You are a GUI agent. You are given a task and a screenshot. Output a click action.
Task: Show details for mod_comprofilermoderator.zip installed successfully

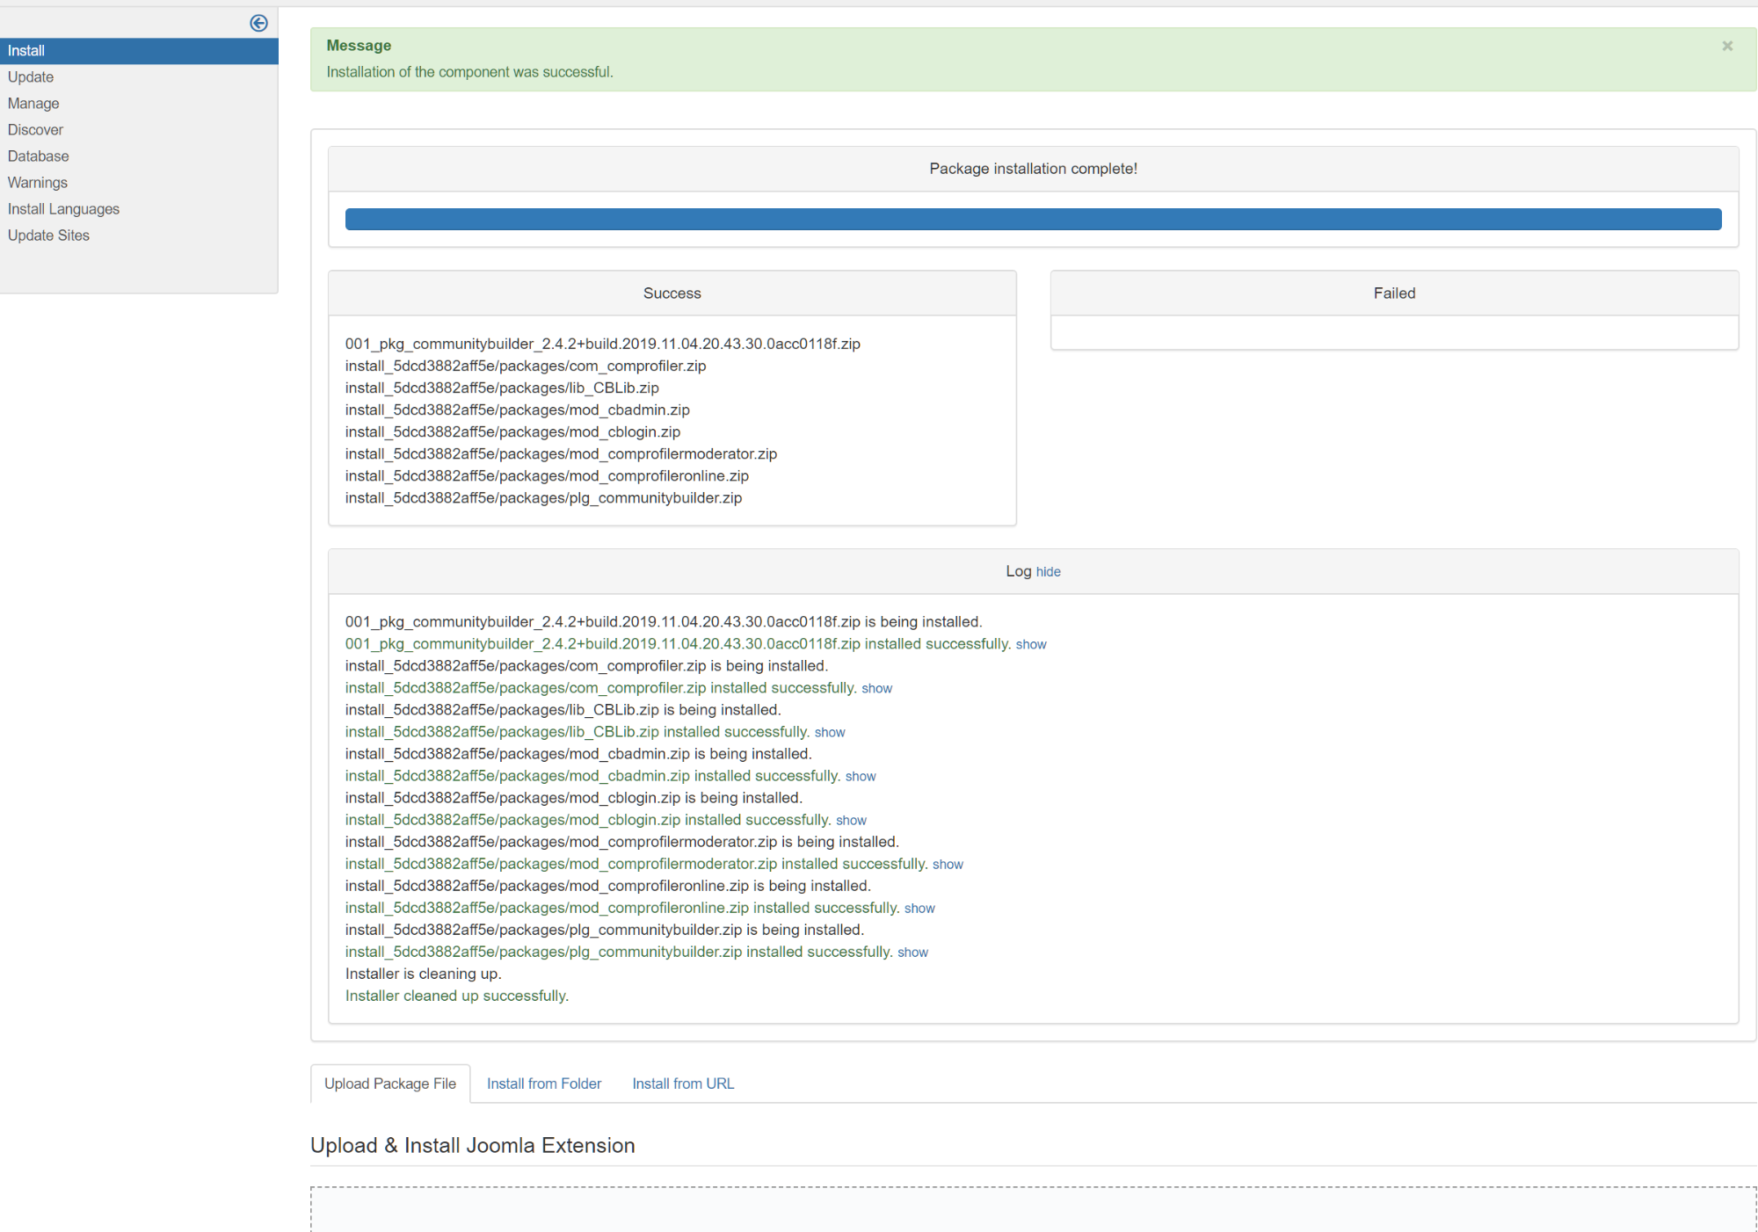[x=948, y=865]
